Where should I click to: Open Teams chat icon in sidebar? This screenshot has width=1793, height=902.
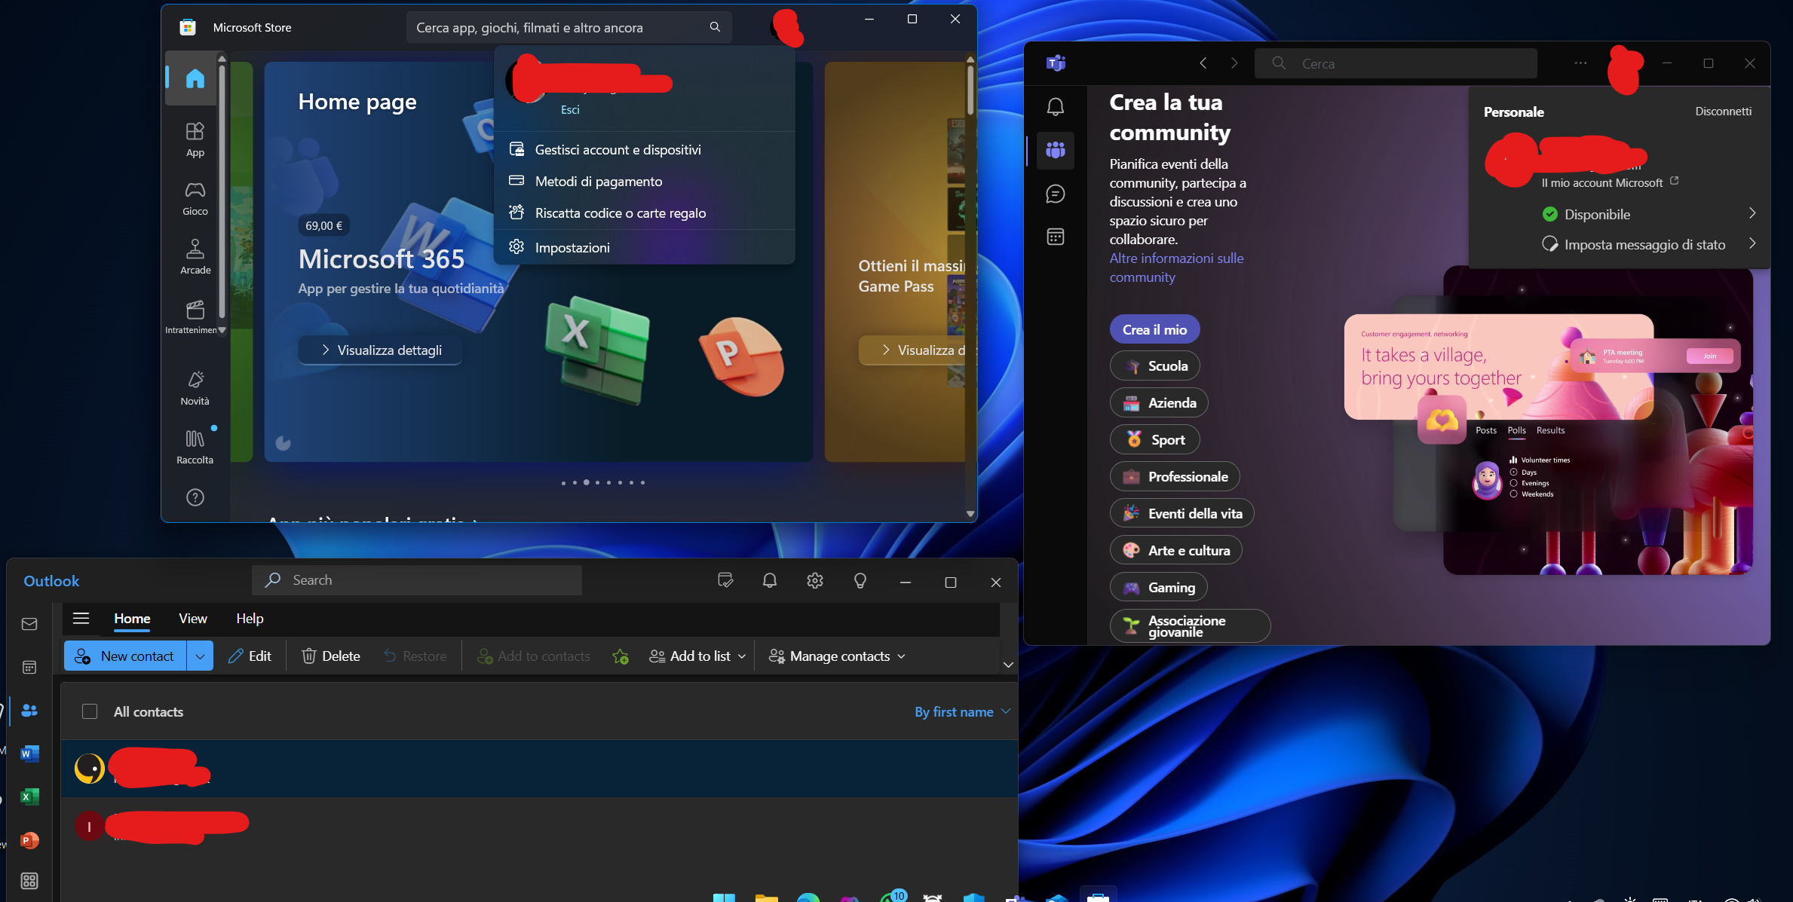(1056, 194)
